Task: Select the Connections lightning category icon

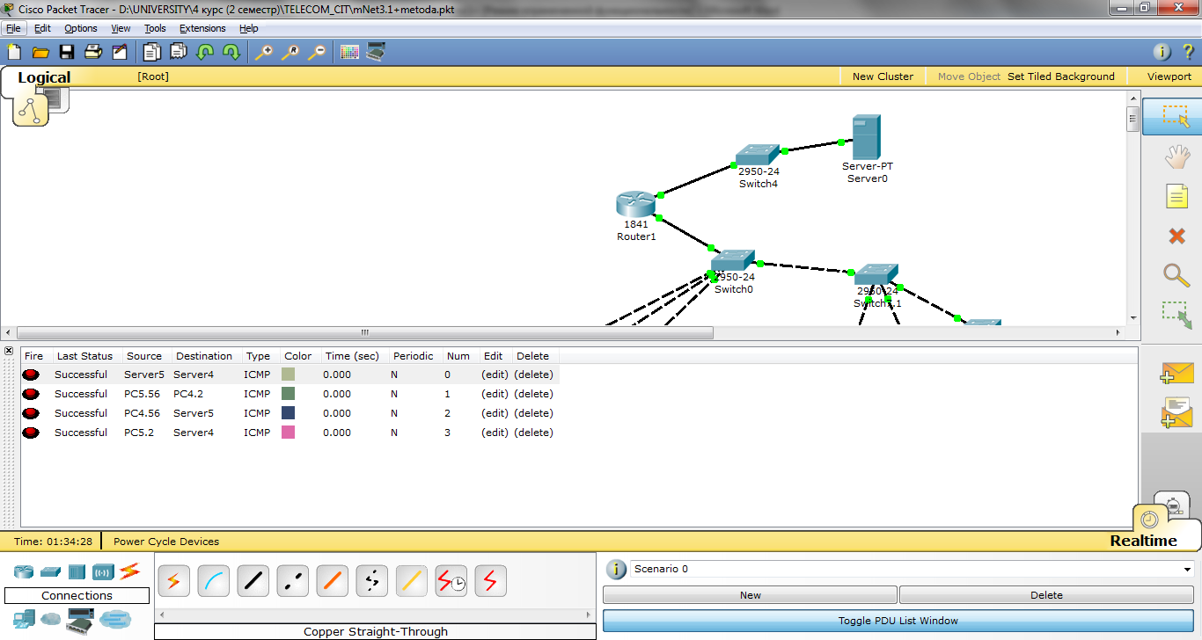Action: (130, 571)
